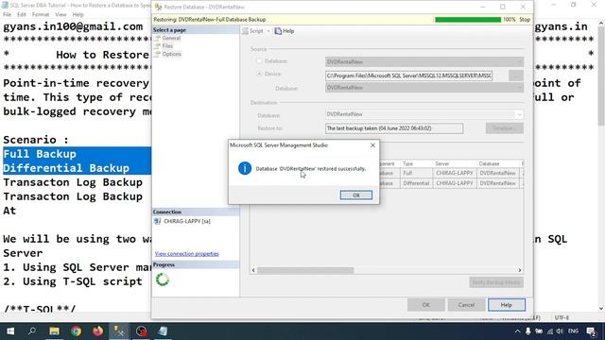Select the Source Device radio button

pos(259,74)
